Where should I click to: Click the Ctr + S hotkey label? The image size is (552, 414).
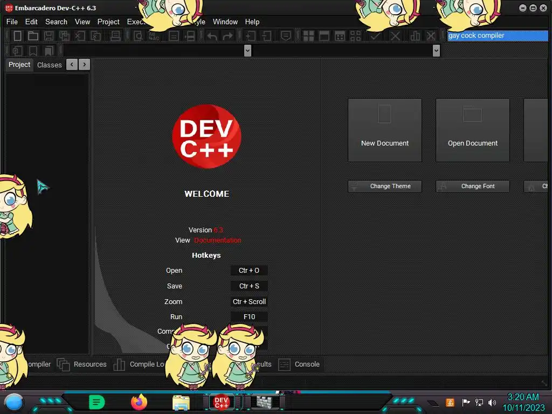[249, 286]
